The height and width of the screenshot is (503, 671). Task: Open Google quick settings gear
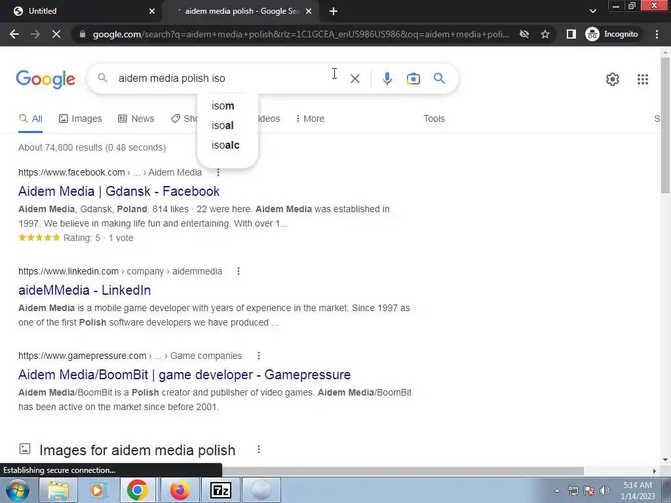pyautogui.click(x=613, y=79)
